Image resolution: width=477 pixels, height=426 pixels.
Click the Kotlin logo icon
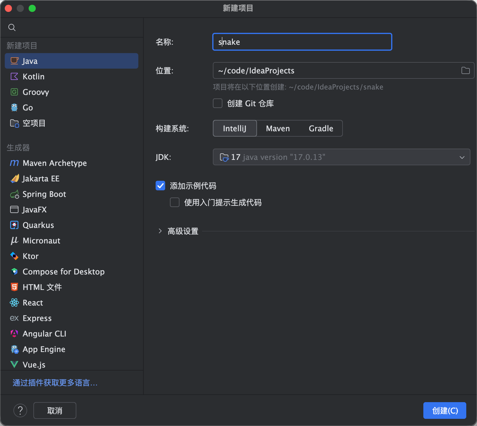pos(14,76)
